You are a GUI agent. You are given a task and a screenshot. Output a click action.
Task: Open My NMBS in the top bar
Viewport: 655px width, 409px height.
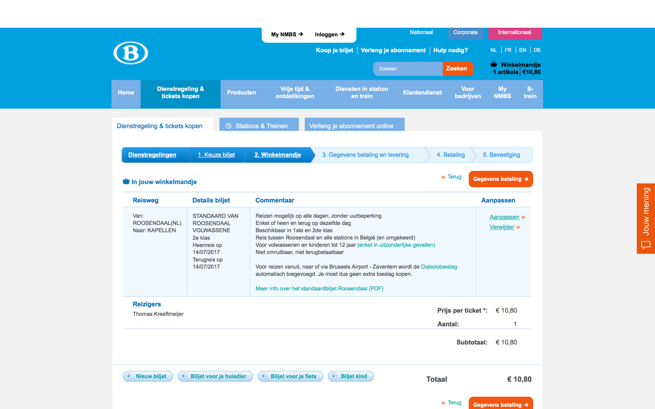[287, 35]
